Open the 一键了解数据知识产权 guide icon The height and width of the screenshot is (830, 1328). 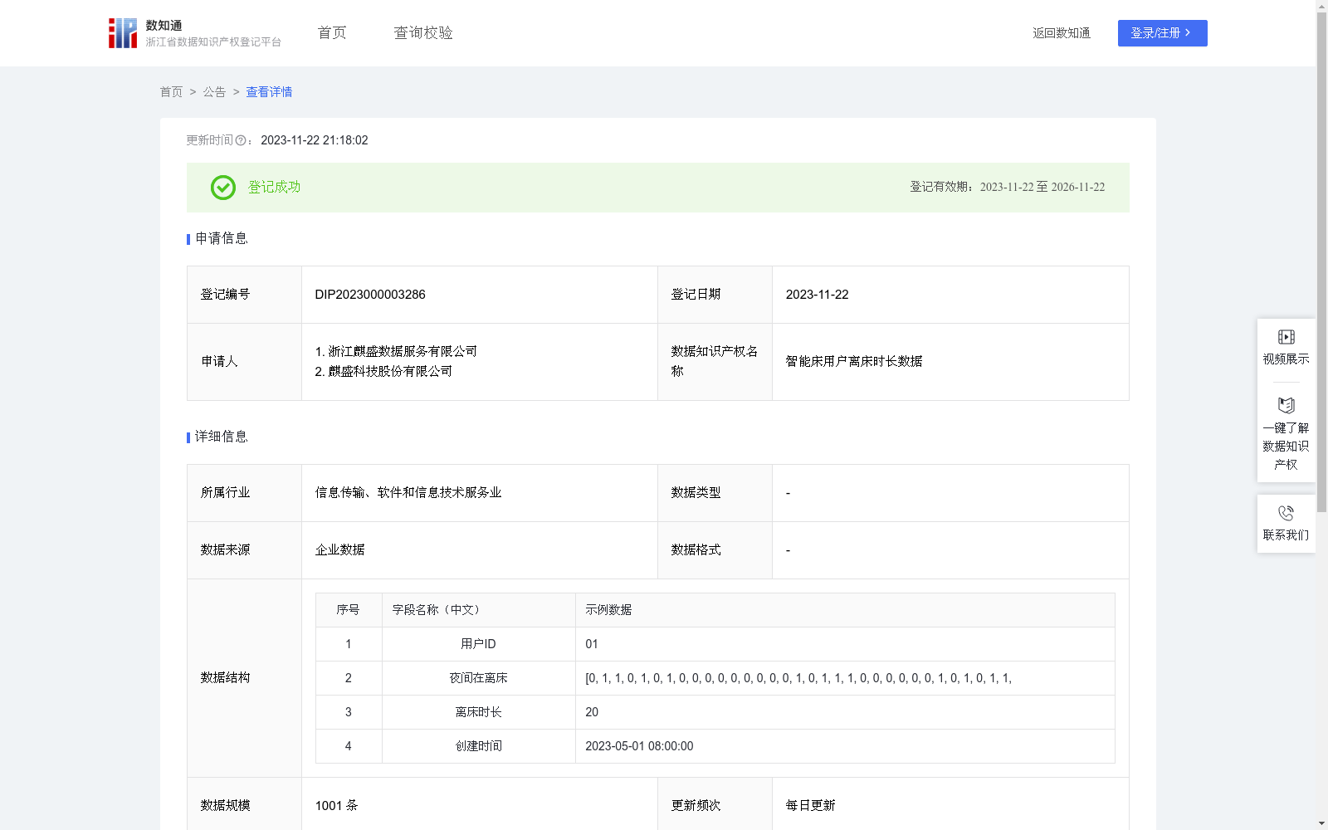tap(1286, 405)
